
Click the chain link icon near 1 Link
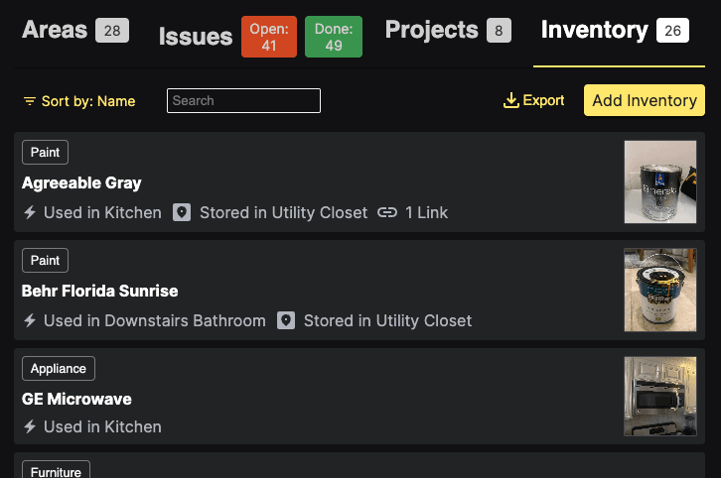coord(387,212)
